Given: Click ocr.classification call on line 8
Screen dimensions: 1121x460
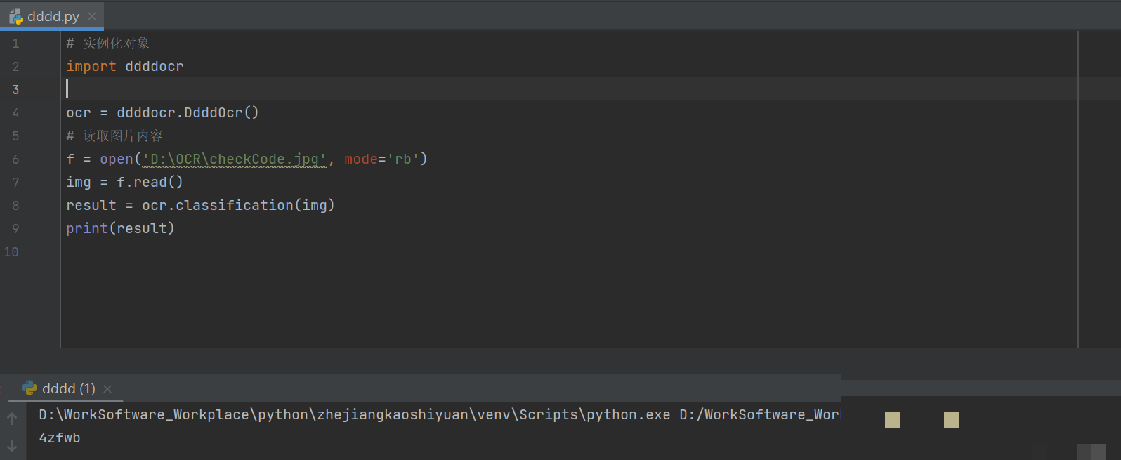Looking at the screenshot, I should pos(218,205).
